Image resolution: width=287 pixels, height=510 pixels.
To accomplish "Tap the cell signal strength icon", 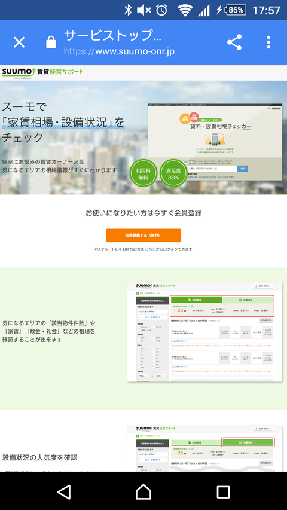I will tap(204, 10).
